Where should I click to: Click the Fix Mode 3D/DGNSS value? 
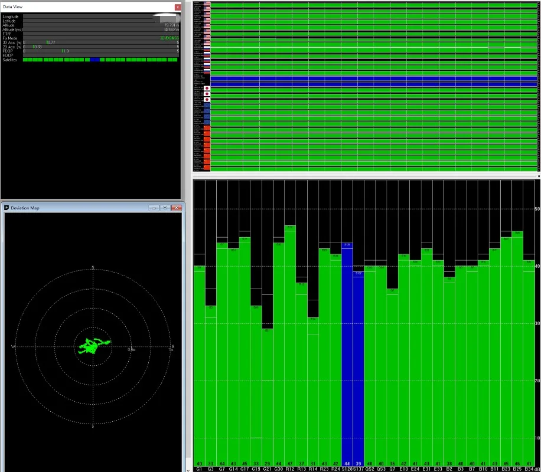(x=169, y=38)
